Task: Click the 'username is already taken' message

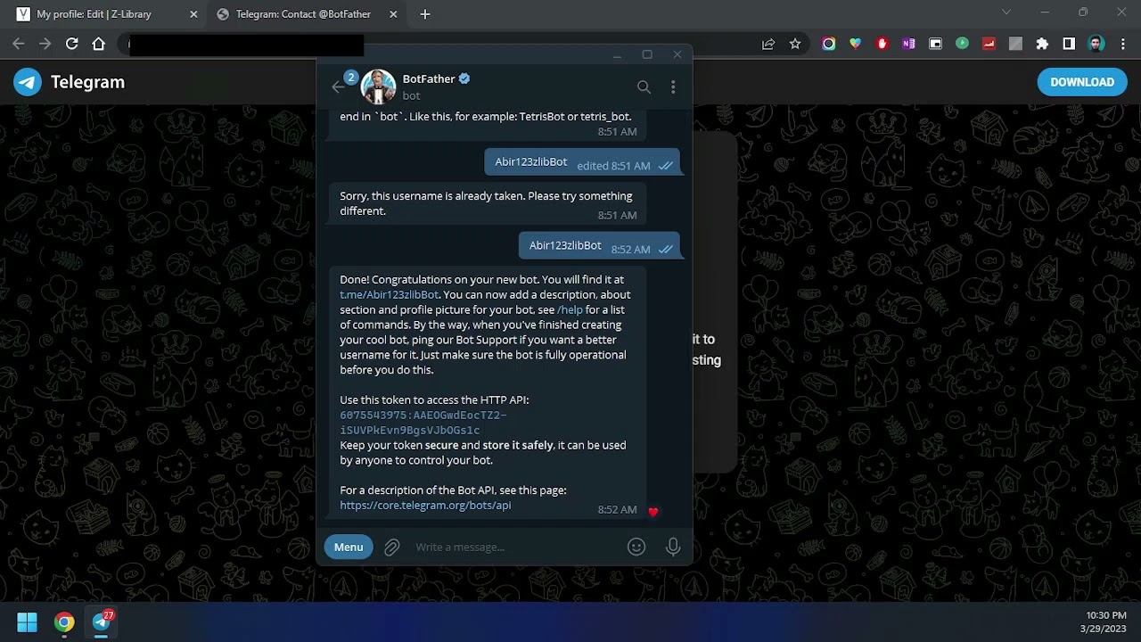Action: point(488,204)
